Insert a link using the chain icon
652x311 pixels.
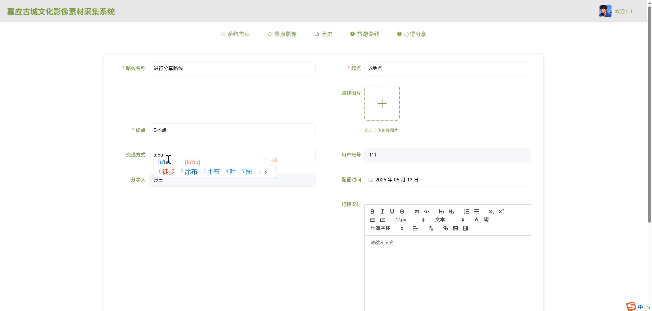tap(445, 228)
